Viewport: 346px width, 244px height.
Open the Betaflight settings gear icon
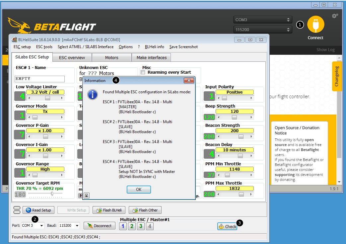click(x=335, y=16)
